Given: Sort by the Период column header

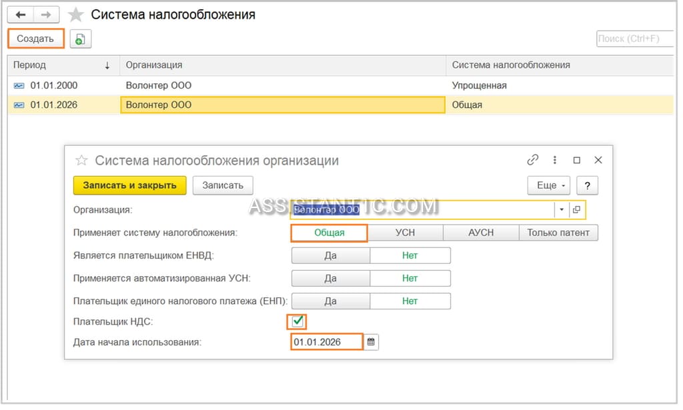Looking at the screenshot, I should [63, 65].
